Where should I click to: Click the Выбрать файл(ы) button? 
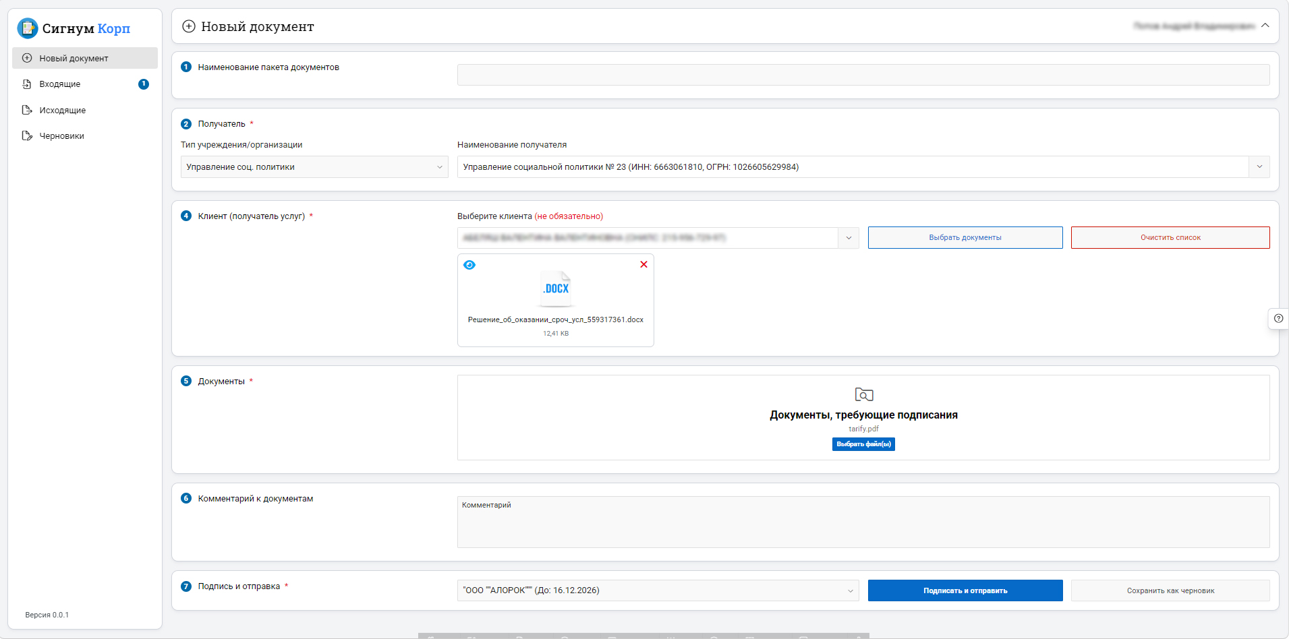(863, 444)
